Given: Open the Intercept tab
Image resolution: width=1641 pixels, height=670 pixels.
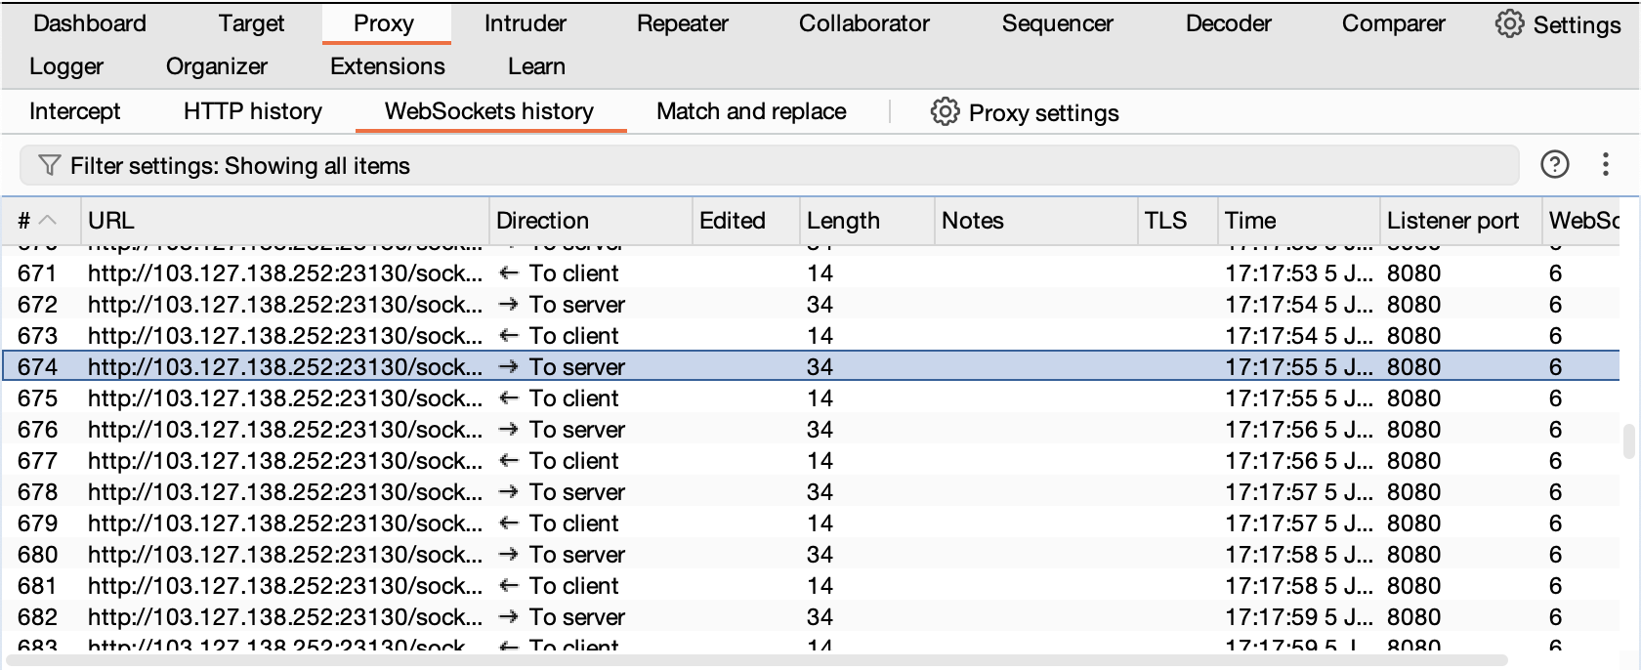Looking at the screenshot, I should coord(75,111).
